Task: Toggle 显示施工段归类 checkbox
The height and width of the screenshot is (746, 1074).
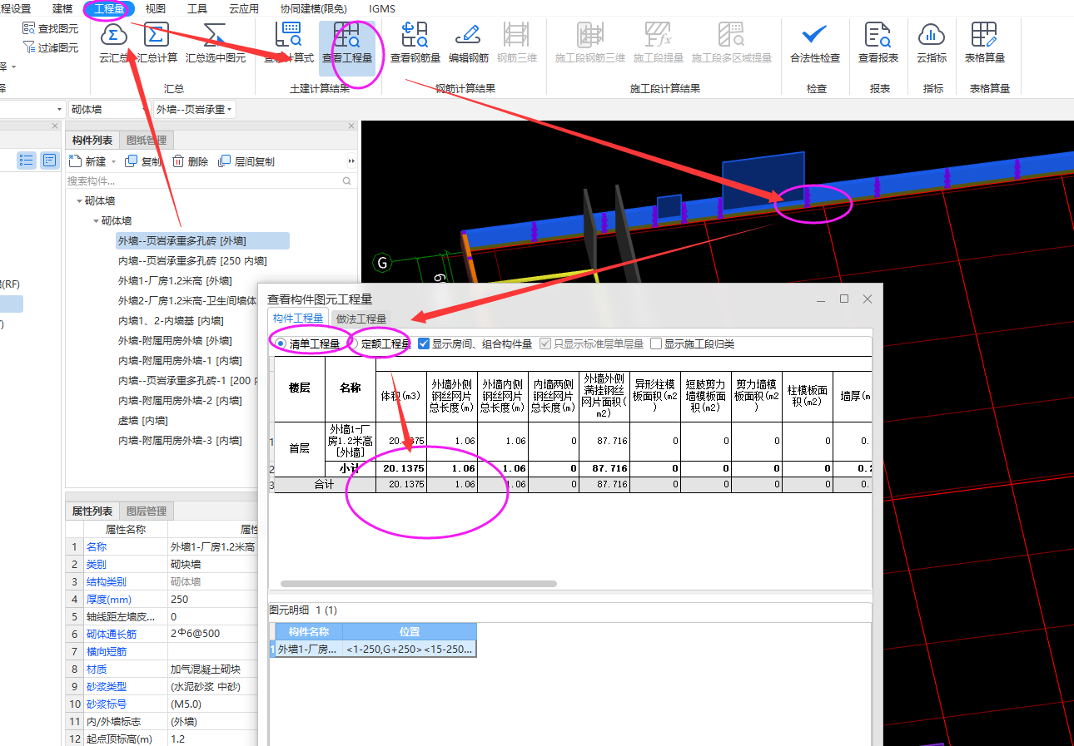Action: pyautogui.click(x=656, y=343)
